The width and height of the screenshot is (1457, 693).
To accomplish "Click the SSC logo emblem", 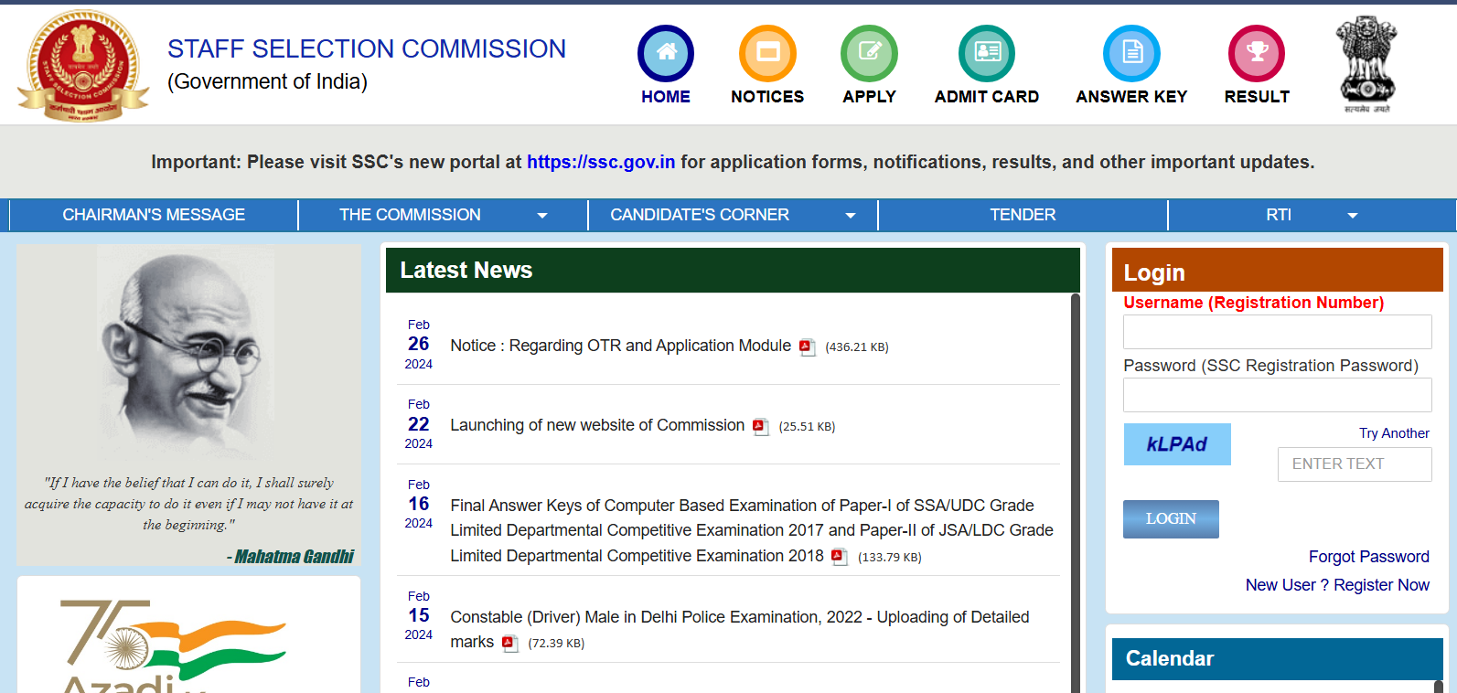I will click(83, 66).
